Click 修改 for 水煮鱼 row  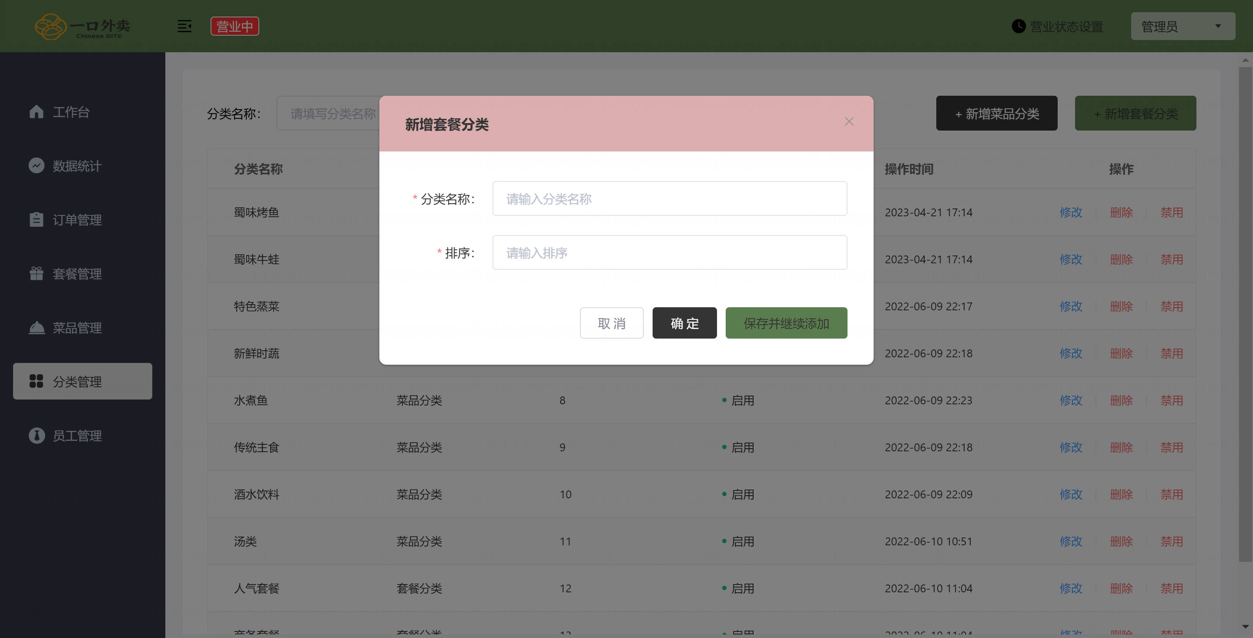[1071, 400]
